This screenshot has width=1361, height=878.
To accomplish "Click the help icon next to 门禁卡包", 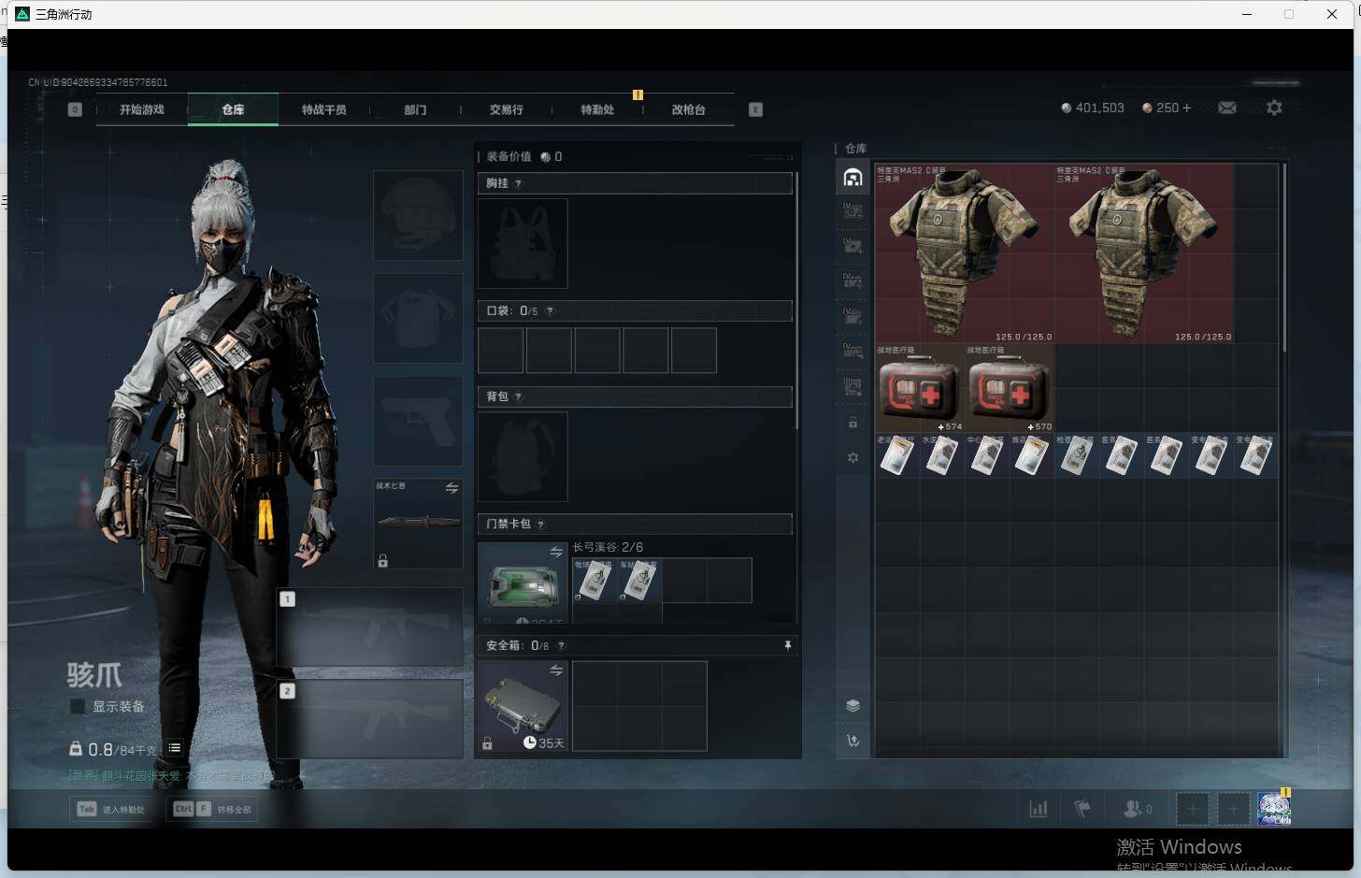I will point(541,524).
